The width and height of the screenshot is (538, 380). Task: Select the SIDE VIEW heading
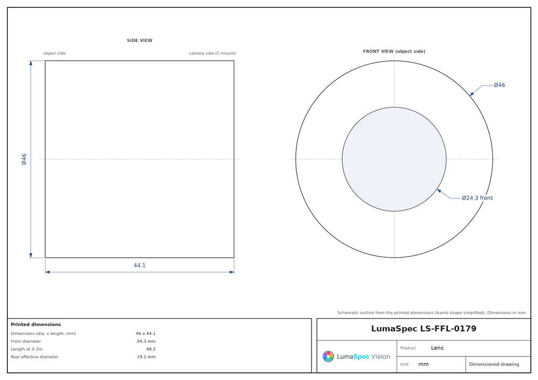140,40
